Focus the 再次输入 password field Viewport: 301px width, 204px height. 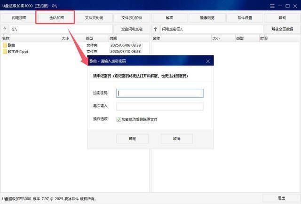(x=159, y=106)
